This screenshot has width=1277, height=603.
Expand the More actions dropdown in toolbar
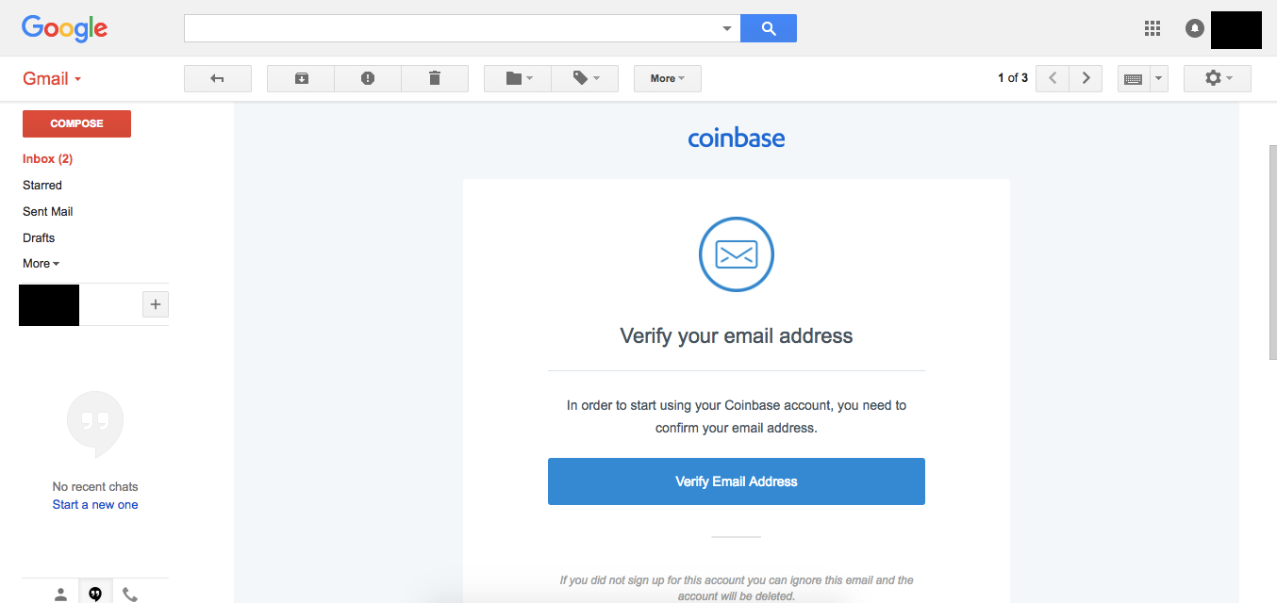(x=667, y=78)
